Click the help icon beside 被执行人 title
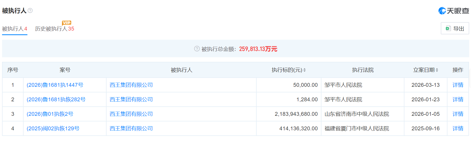This screenshot has width=471, height=142. click(30, 10)
